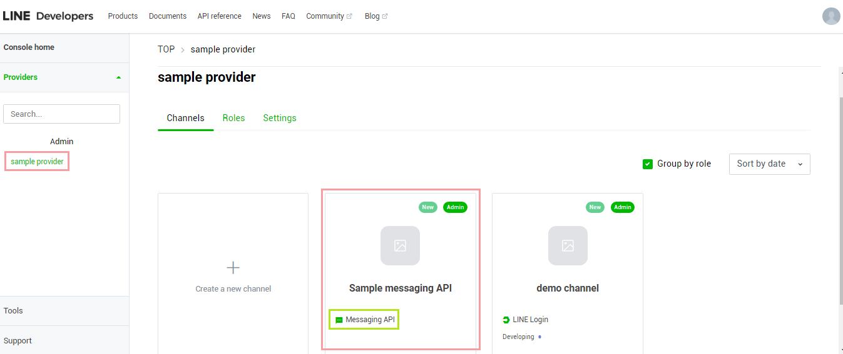Click the TOP breadcrumb link
The image size is (843, 354).
click(166, 49)
